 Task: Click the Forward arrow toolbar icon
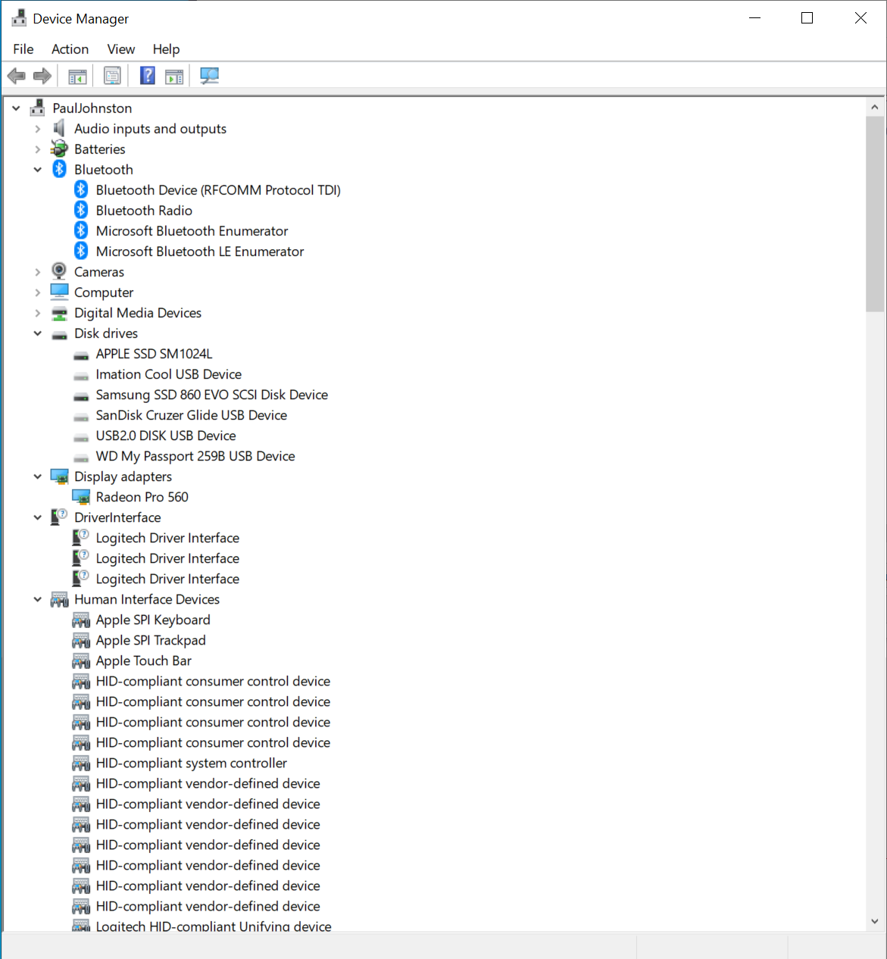42,76
